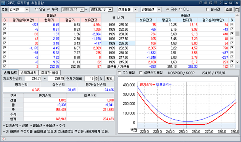
Task: Check the 주식포함 option
Action: click(x=126, y=72)
